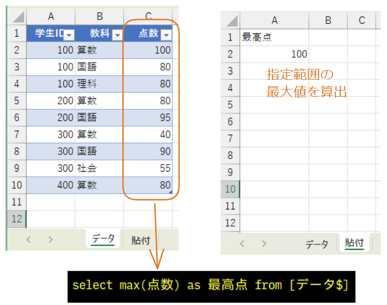Viewport: 387px width, 305px height.
Task: Select student ID 200 cell in row 5
Action: (x=51, y=101)
